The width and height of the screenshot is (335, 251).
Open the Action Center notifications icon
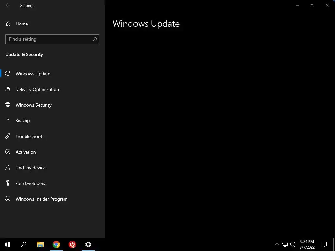(x=324, y=244)
